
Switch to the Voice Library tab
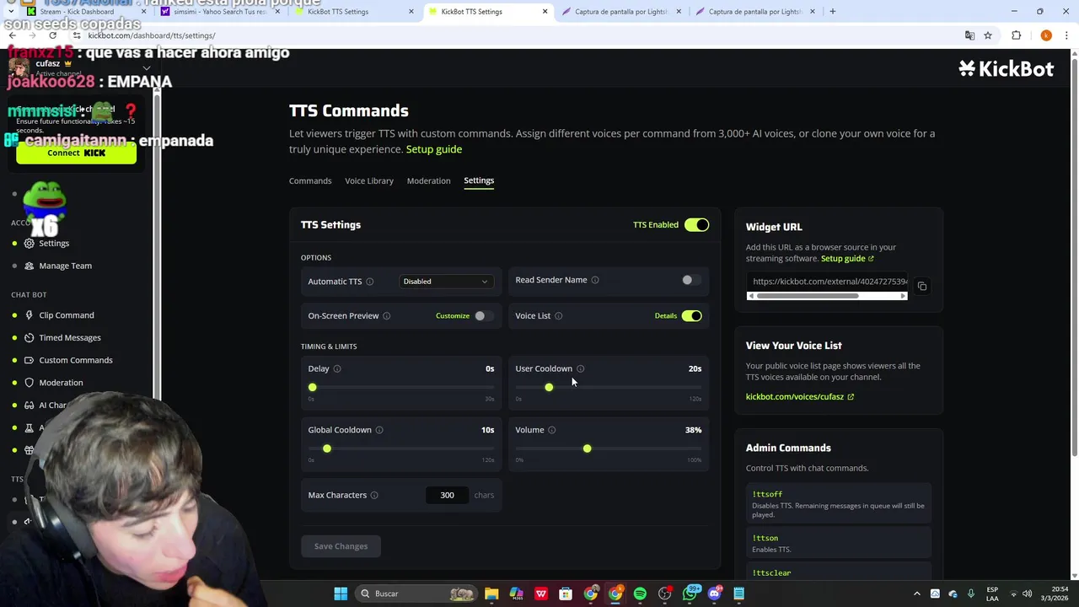(369, 180)
